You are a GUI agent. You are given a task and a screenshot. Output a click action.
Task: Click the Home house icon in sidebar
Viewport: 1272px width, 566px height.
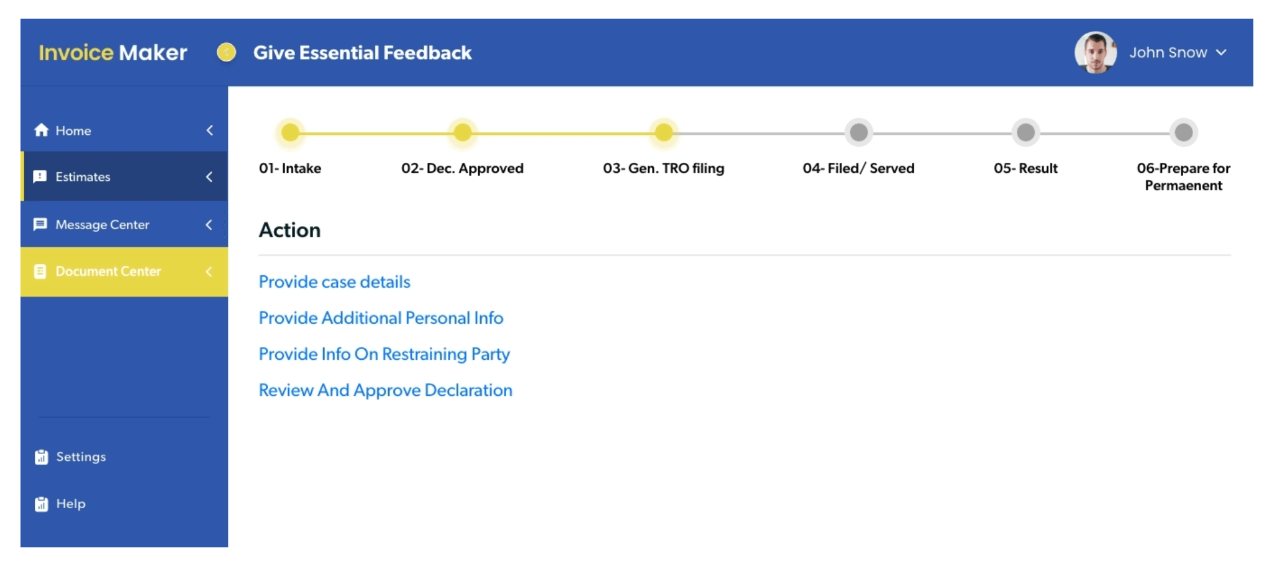point(42,130)
